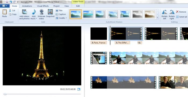This screenshot has width=188, height=97.
Task: Rotate the clip right
Action: (172, 12)
